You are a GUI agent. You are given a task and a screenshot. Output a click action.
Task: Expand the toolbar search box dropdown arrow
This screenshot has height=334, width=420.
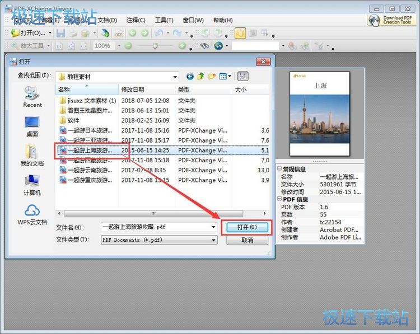point(283,46)
